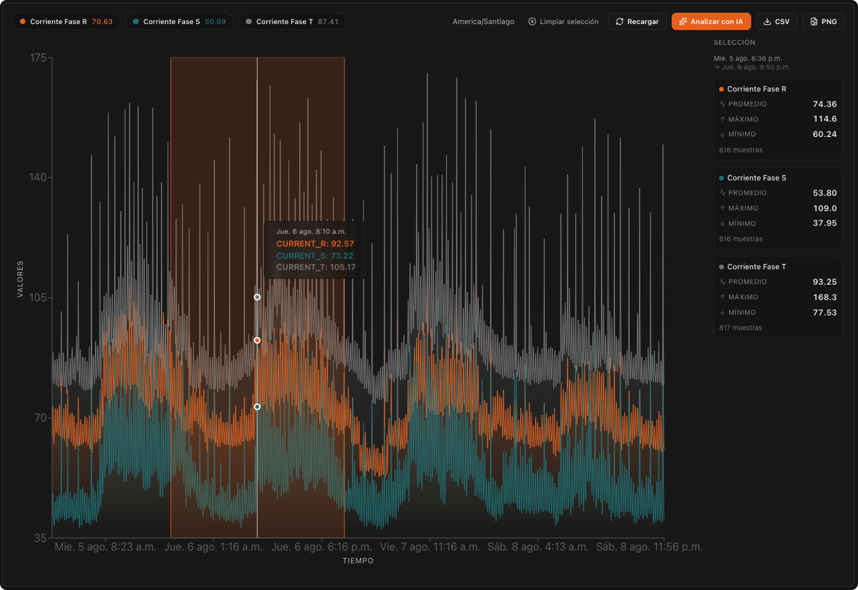Click the orange dot beside Corriente Fase R in the panel
The width and height of the screenshot is (858, 590).
click(x=722, y=89)
